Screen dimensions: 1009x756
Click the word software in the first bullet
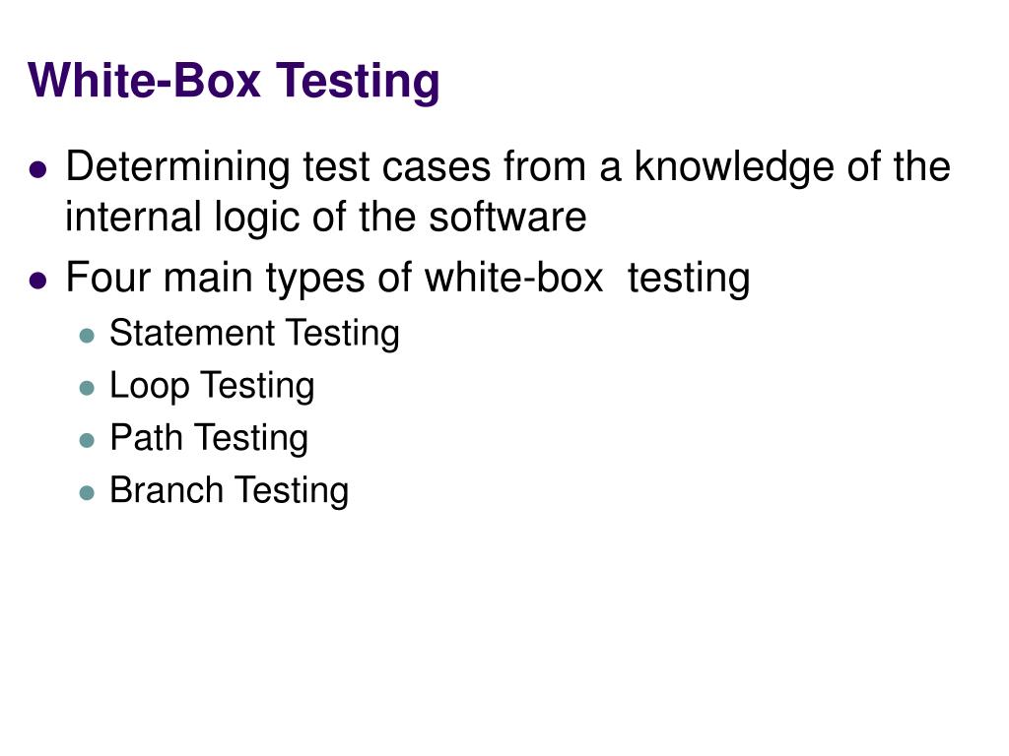507,217
